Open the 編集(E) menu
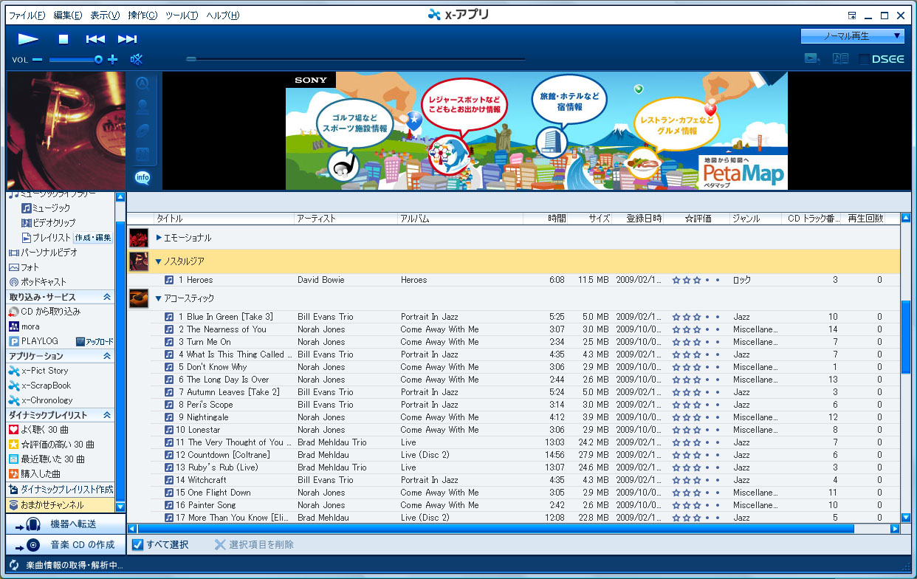Viewport: 917px width, 579px height. 68,16
